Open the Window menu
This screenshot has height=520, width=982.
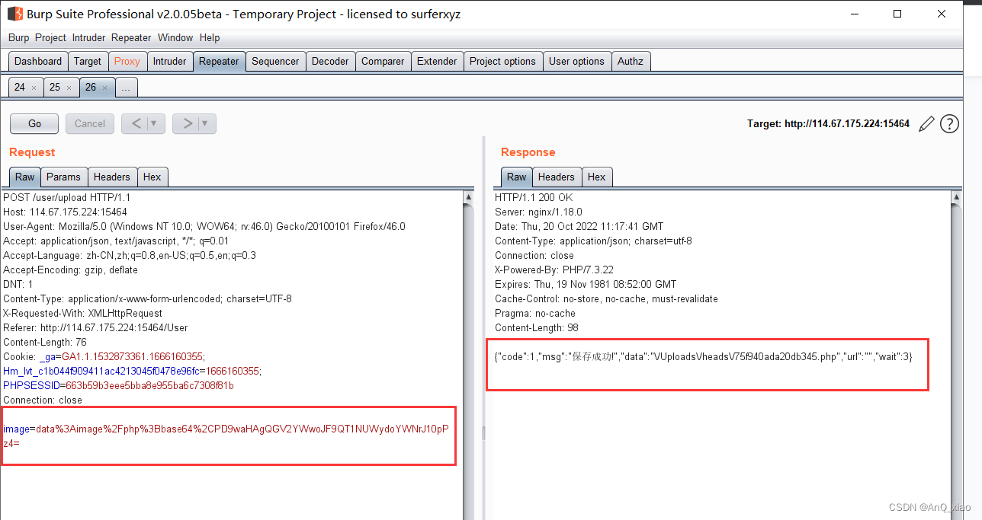point(175,37)
